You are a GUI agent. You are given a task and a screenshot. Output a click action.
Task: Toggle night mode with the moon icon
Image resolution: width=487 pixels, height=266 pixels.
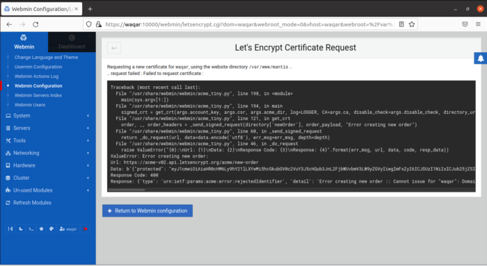21,228
